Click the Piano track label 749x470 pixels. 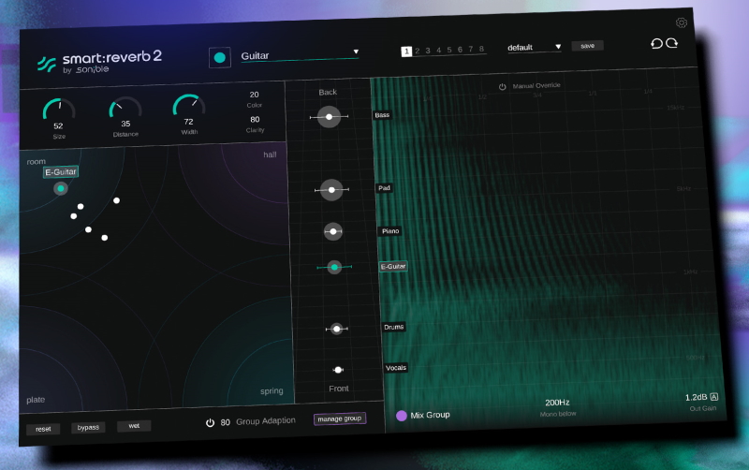[x=390, y=231]
